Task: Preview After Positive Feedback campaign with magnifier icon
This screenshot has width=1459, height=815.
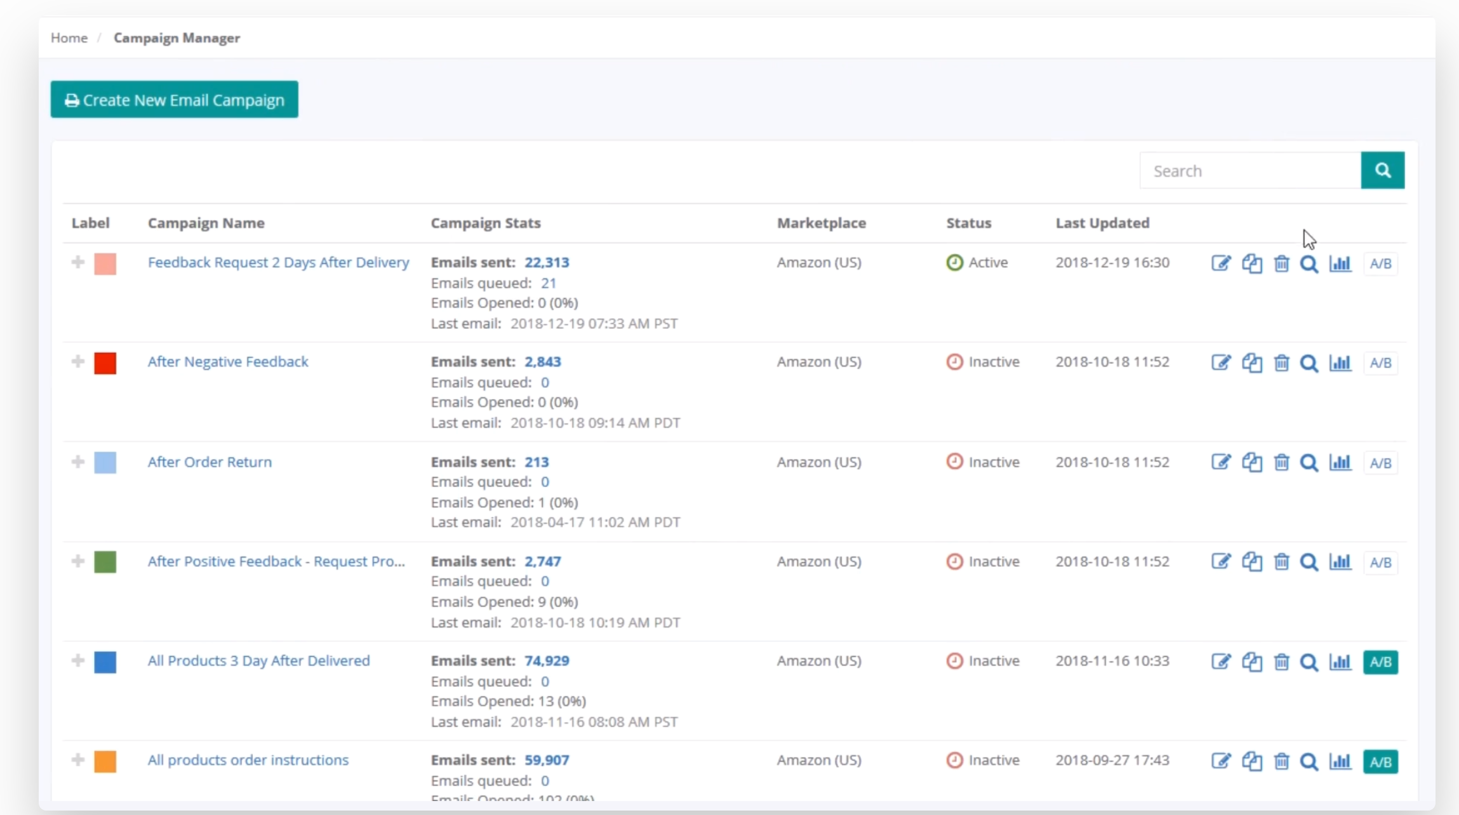Action: tap(1309, 562)
